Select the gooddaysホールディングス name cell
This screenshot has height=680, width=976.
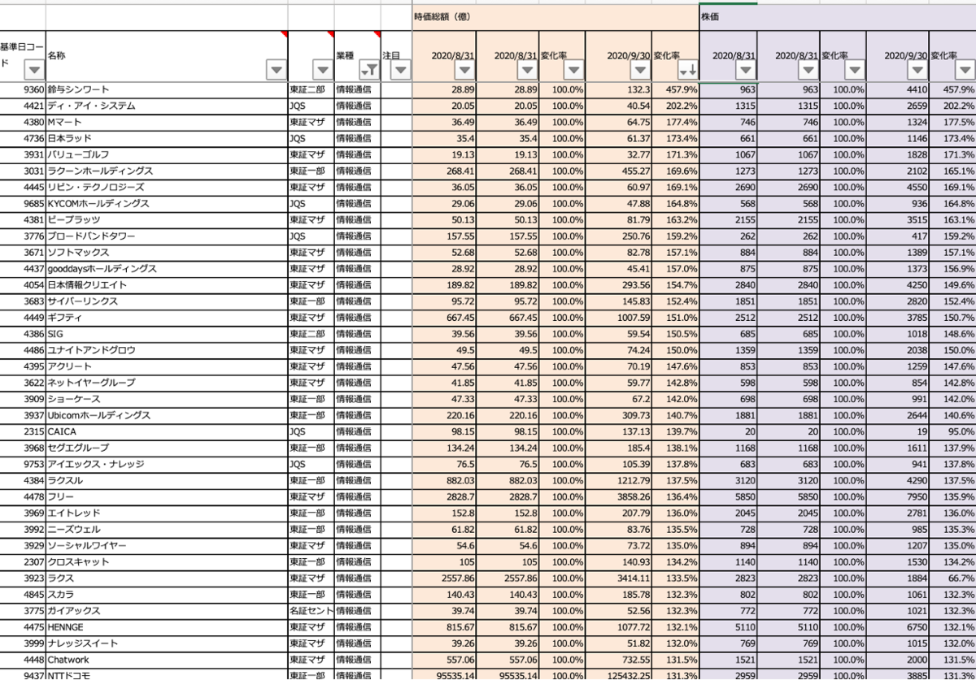(x=167, y=268)
